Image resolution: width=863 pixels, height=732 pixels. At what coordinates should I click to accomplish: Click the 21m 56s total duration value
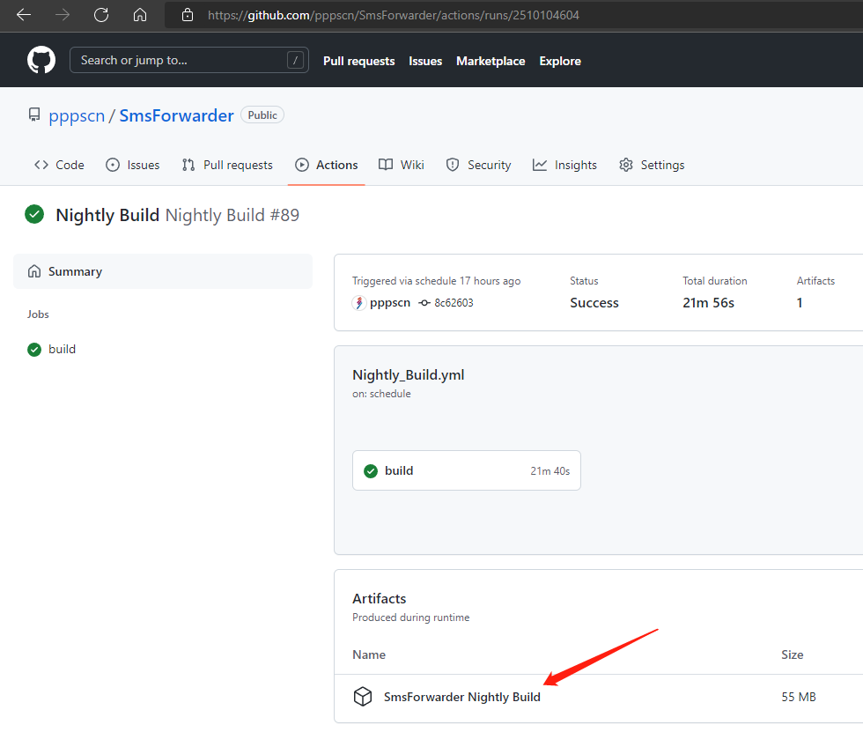[x=708, y=303]
